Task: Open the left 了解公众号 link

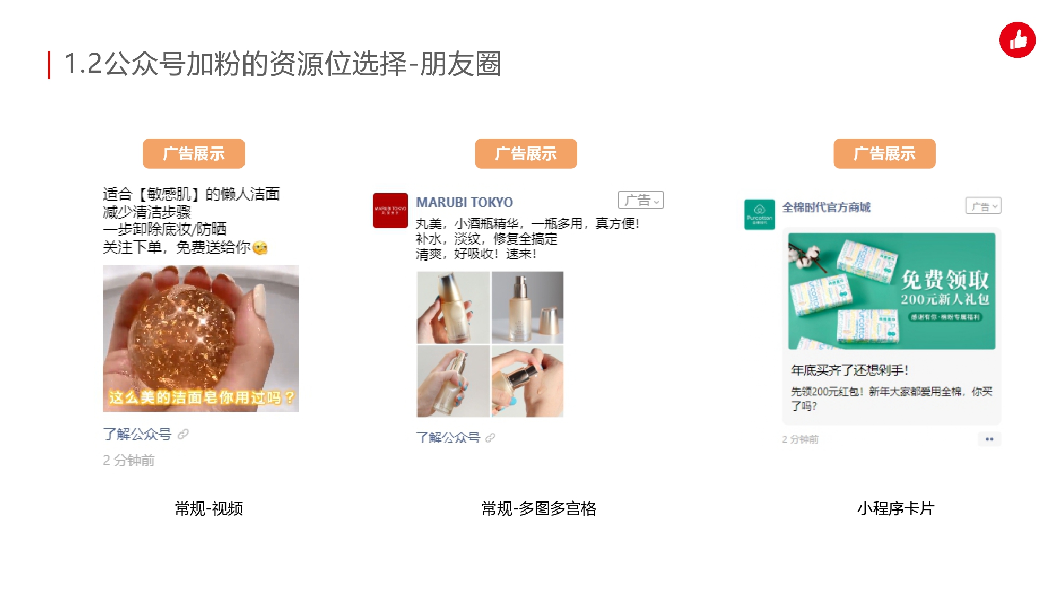Action: [x=137, y=434]
